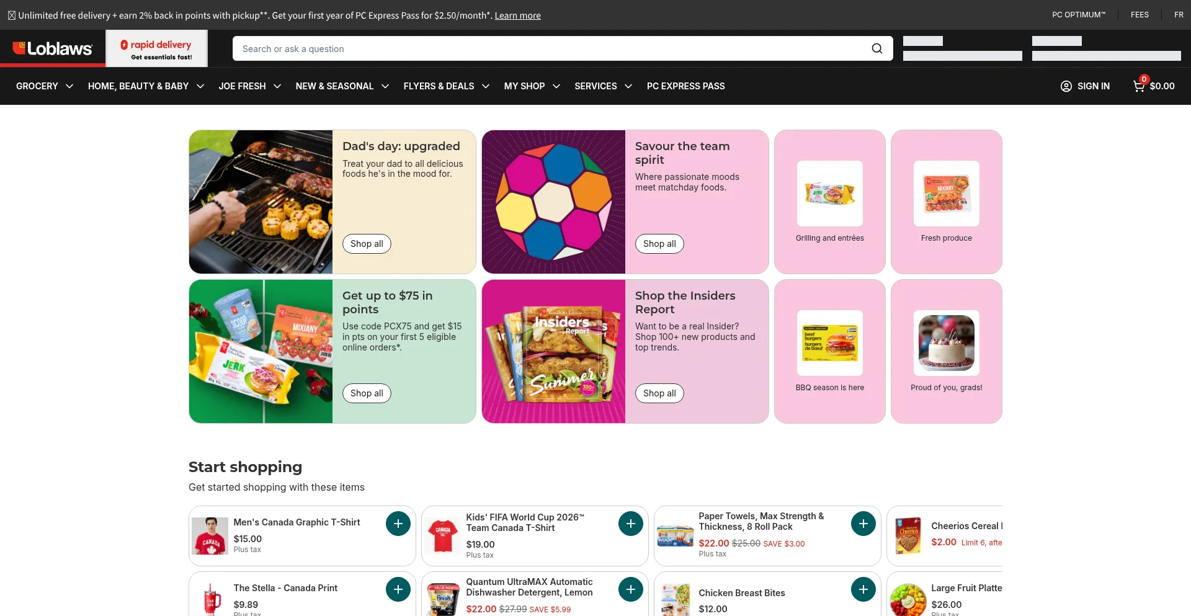Click the Dad's day grilling image
The width and height of the screenshot is (1191, 616).
(x=261, y=202)
